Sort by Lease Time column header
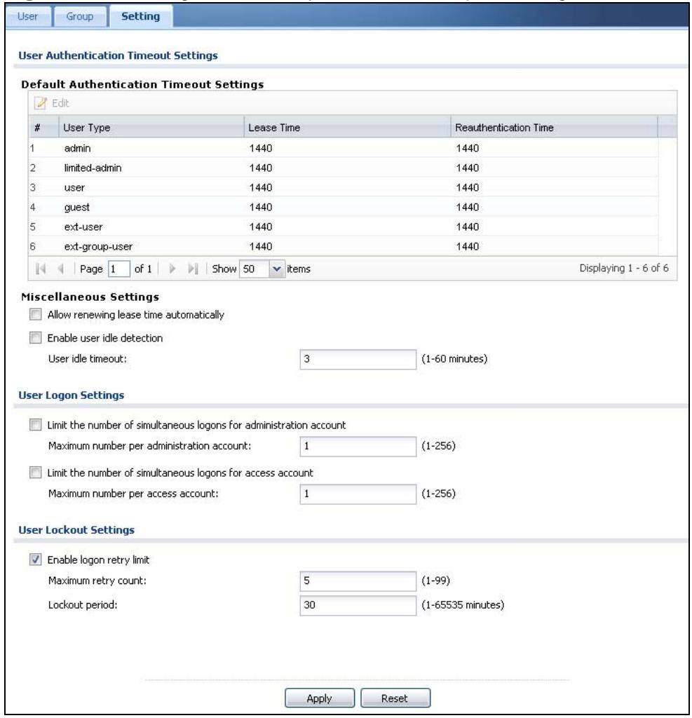 coord(347,128)
